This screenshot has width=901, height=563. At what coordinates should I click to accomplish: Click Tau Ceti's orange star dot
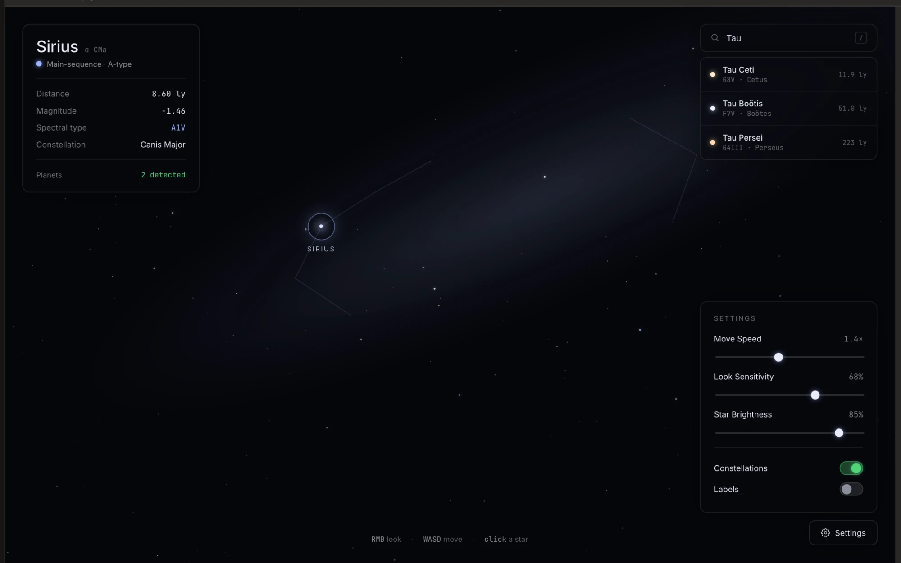(x=713, y=74)
